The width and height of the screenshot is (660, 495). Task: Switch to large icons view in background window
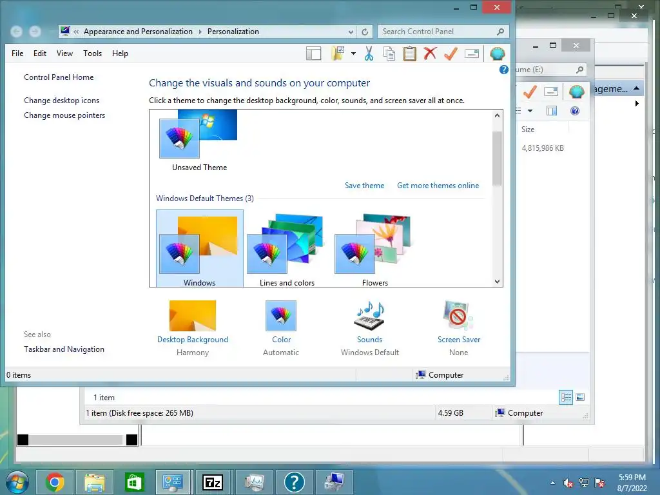pyautogui.click(x=580, y=397)
